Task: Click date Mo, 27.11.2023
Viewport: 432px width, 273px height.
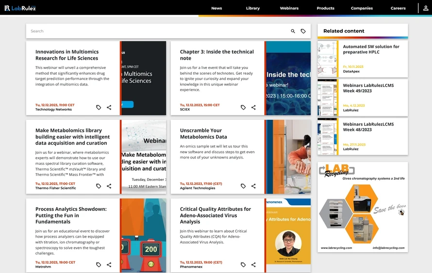Action: point(354,145)
